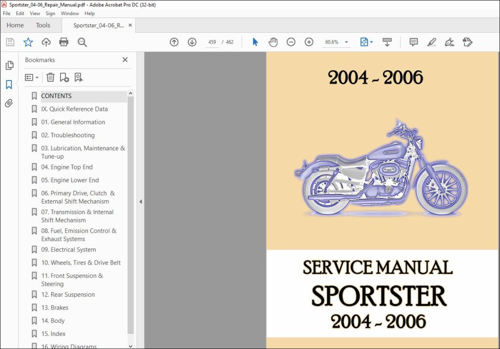Close the Bookmarks panel
This screenshot has width=500, height=349.
(125, 60)
